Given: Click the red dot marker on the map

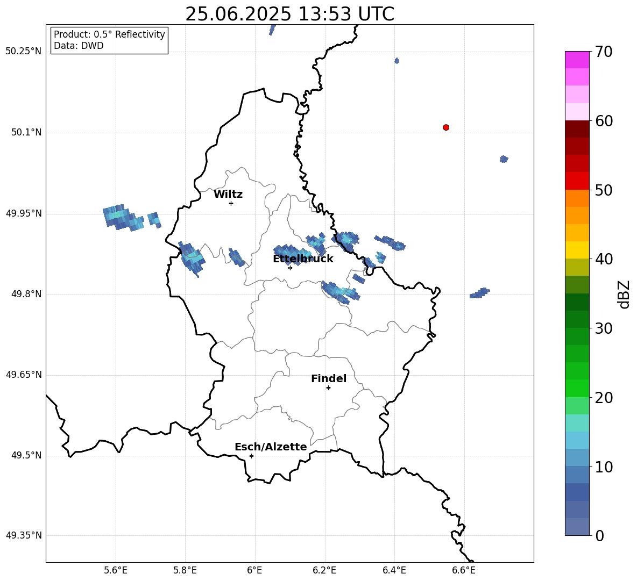Looking at the screenshot, I should (445, 127).
